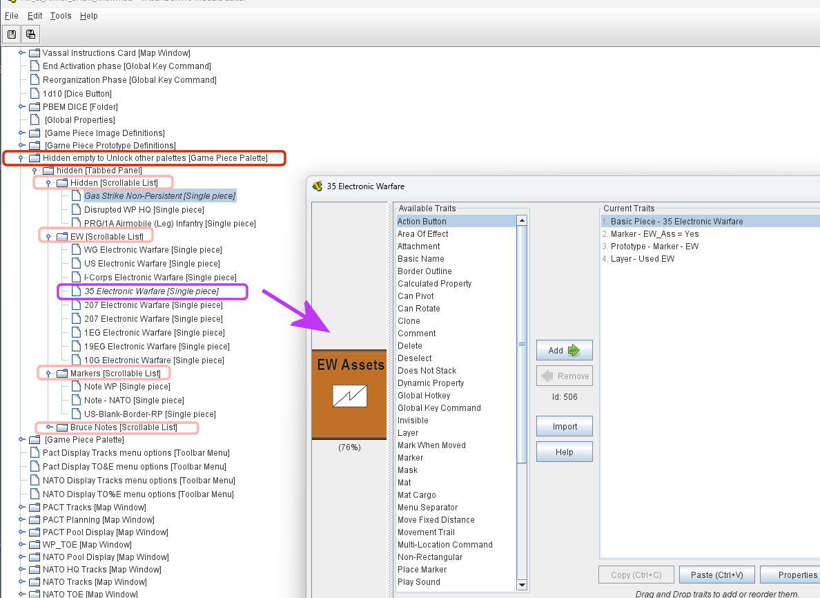Click folder icon of WP_TOE Map Window

tap(35, 545)
